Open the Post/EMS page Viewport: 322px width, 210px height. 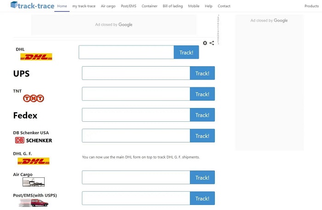(128, 6)
